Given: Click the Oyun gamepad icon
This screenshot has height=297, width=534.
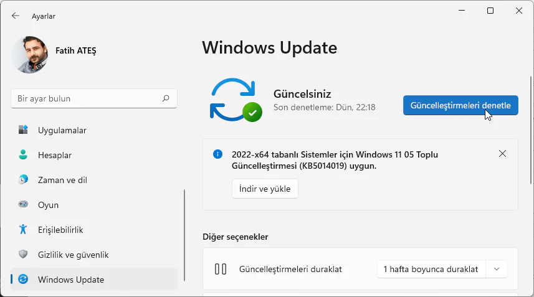Looking at the screenshot, I should click(24, 204).
